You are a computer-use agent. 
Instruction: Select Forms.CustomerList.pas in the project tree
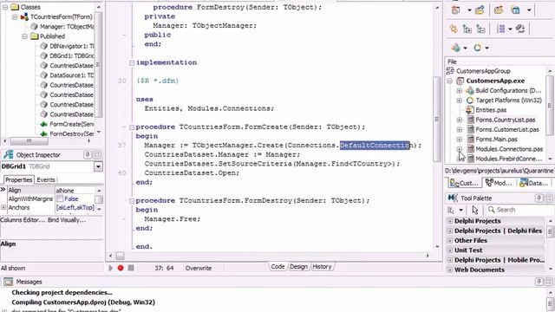(507, 129)
